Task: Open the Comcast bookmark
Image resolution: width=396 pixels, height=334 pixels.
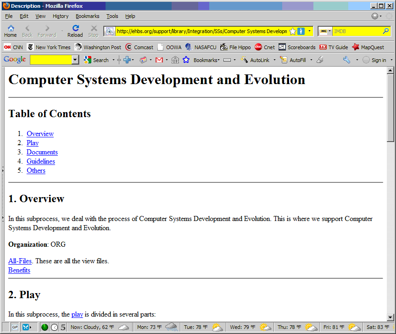Action: coord(139,47)
